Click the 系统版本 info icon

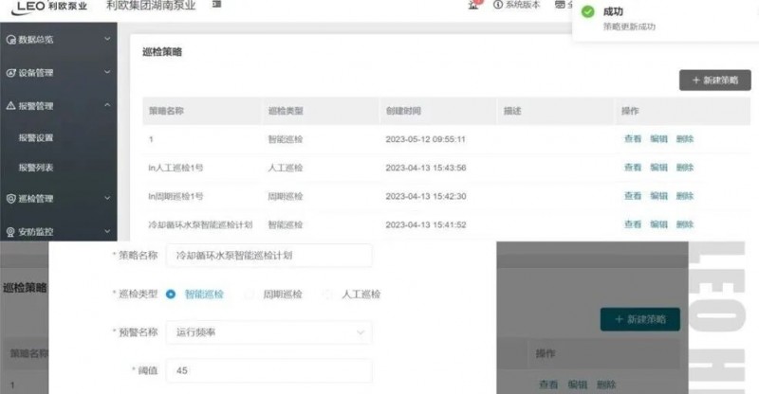(x=498, y=5)
